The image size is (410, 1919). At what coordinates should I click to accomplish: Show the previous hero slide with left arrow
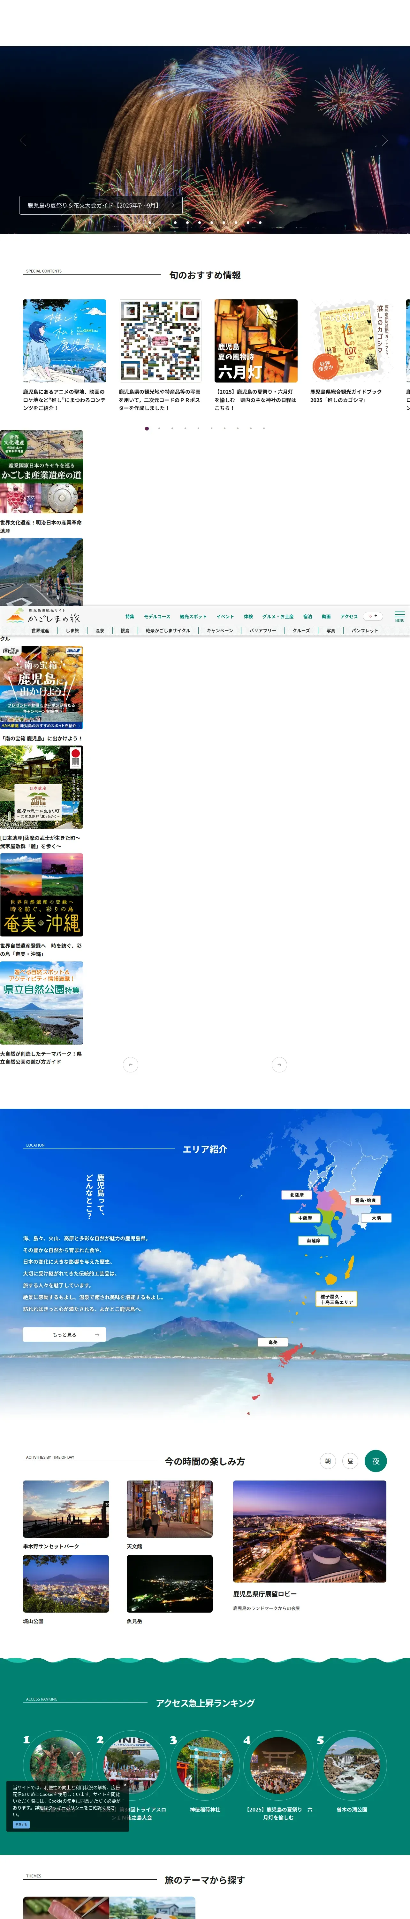pyautogui.click(x=23, y=140)
